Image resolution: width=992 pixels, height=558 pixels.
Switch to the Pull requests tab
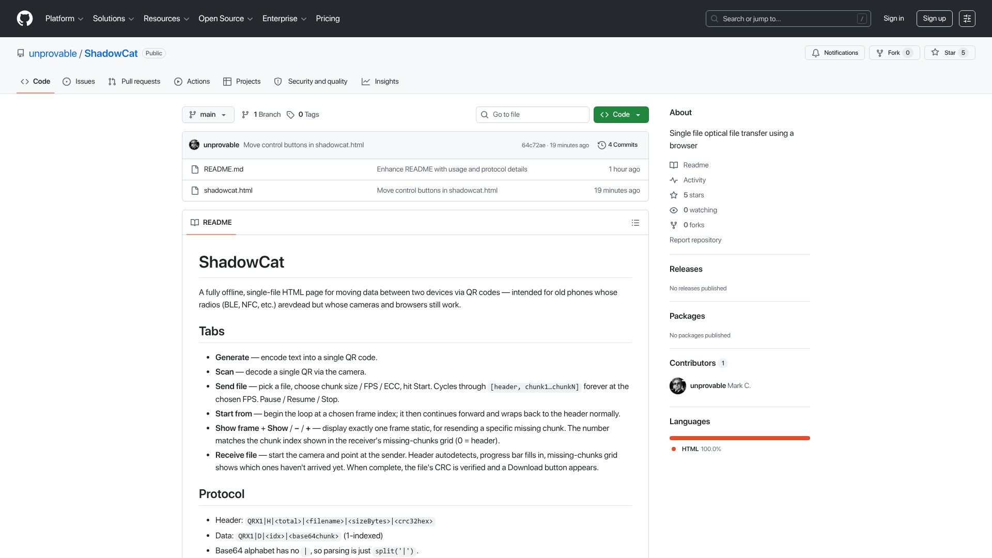[134, 82]
